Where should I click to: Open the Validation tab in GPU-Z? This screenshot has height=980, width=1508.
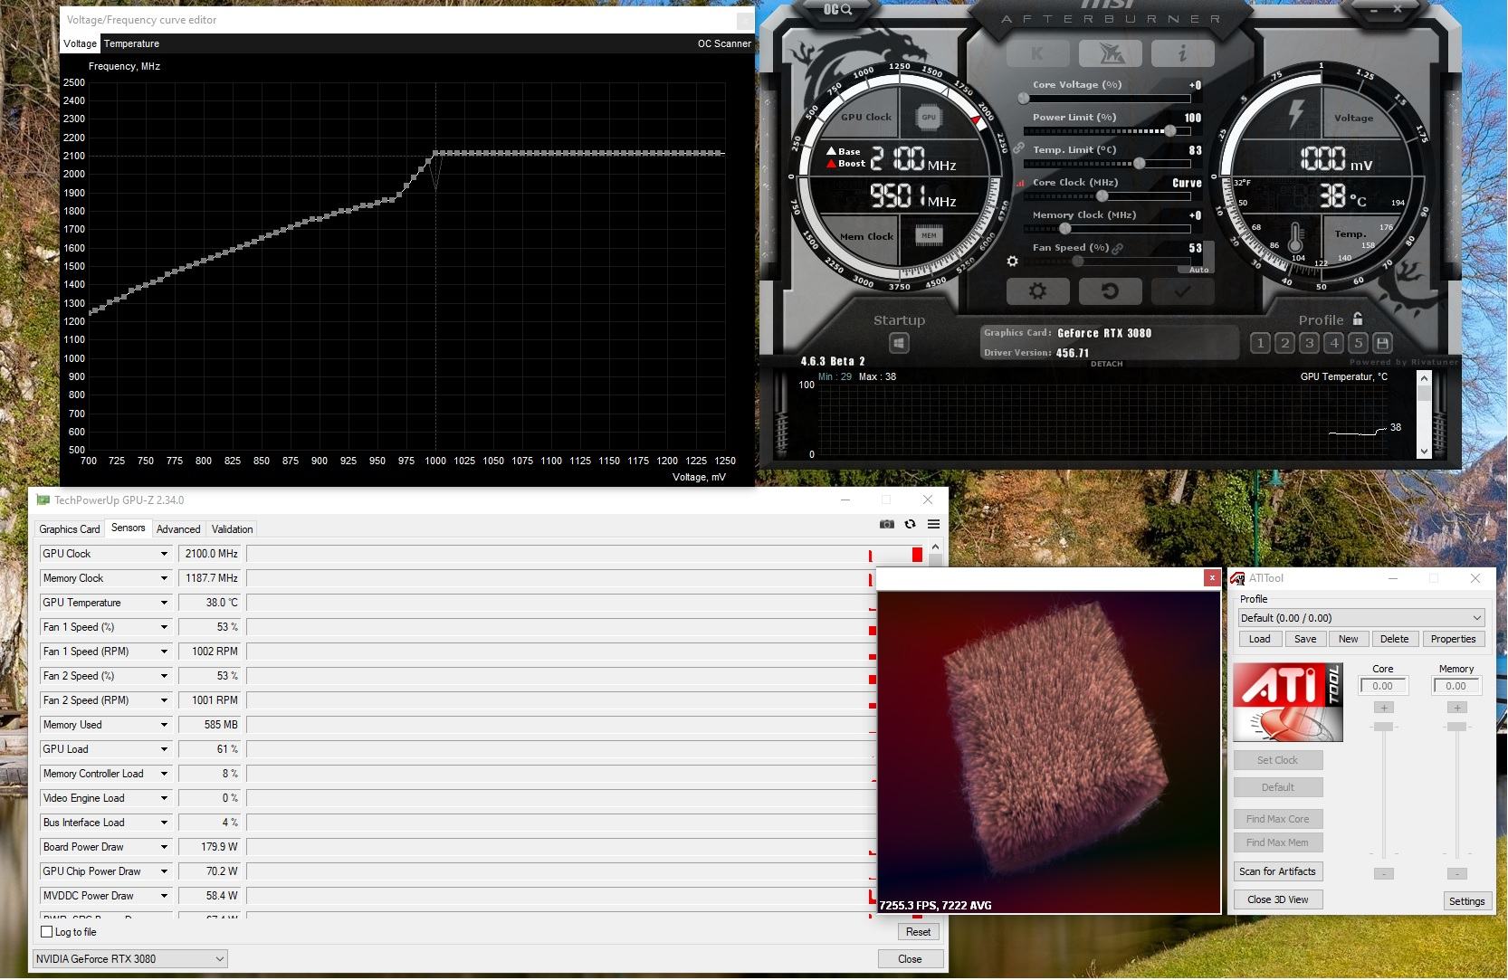click(x=233, y=529)
